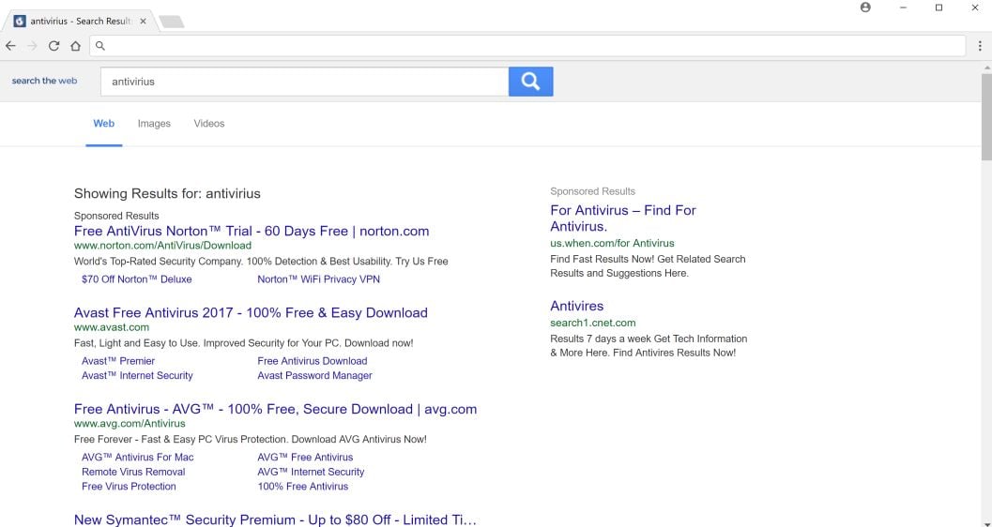This screenshot has height=527, width=992.
Task: Open the Chrome three-dot menu
Action: [x=978, y=45]
